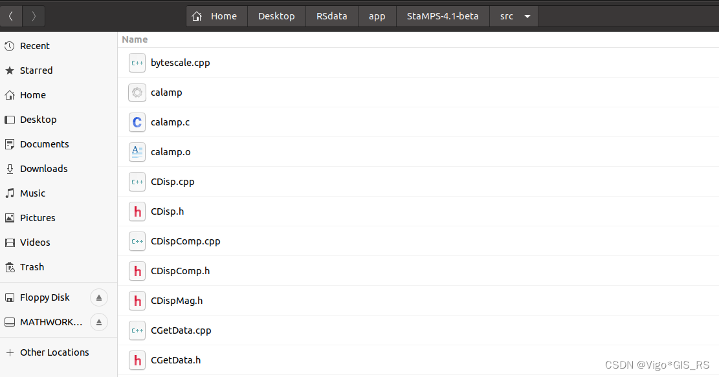Image resolution: width=719 pixels, height=377 pixels.
Task: Open Desktop in the sidebar
Action: [x=59, y=120]
